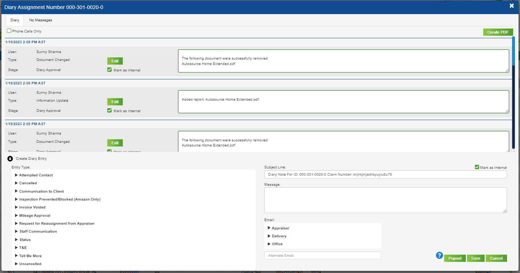This screenshot has width=520, height=273.
Task: Toggle Mark as Internal above the Subject Line
Action: pyautogui.click(x=477, y=167)
